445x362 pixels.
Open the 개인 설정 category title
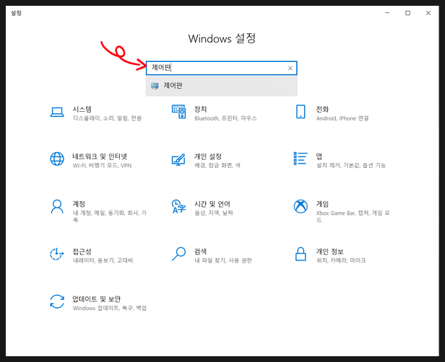point(208,156)
